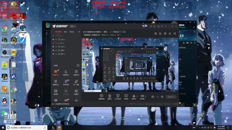Viewport: 232px width, 130px height.
Task: Open the 弹幕助手 tool in toolbox
Action: [x=56, y=73]
